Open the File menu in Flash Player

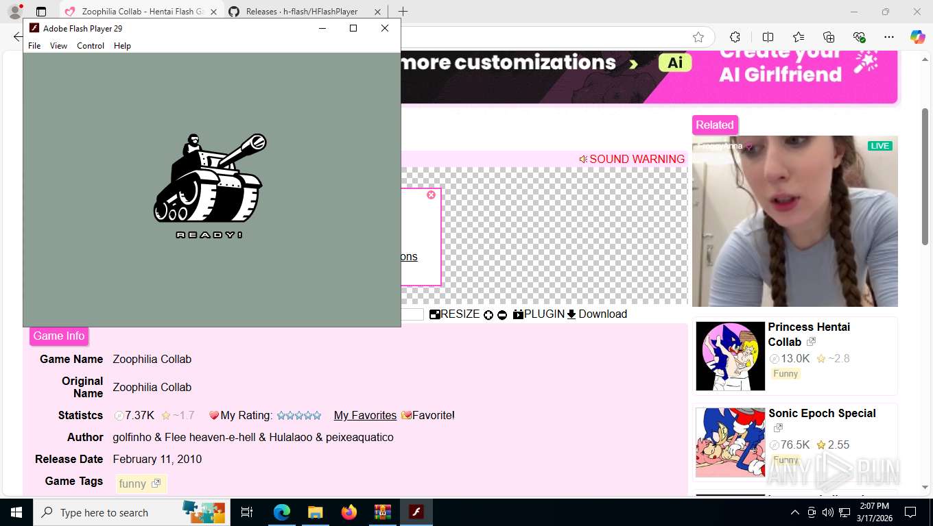[x=34, y=46]
